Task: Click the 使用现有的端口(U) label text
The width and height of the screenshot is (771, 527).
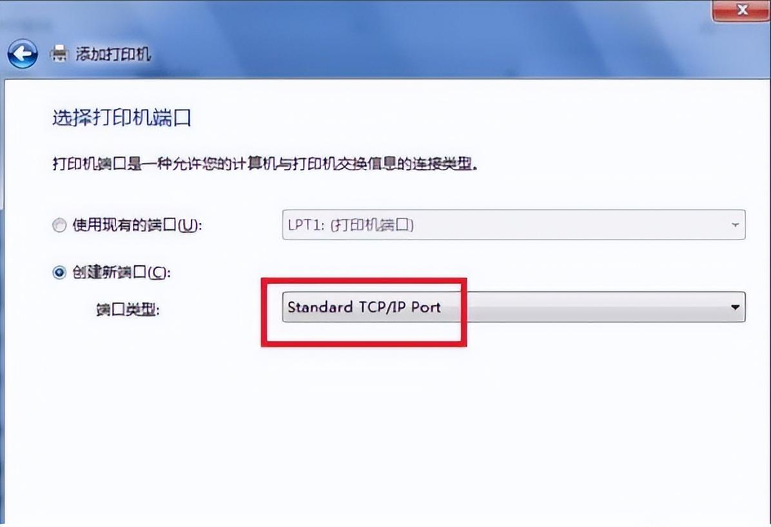Action: click(137, 225)
